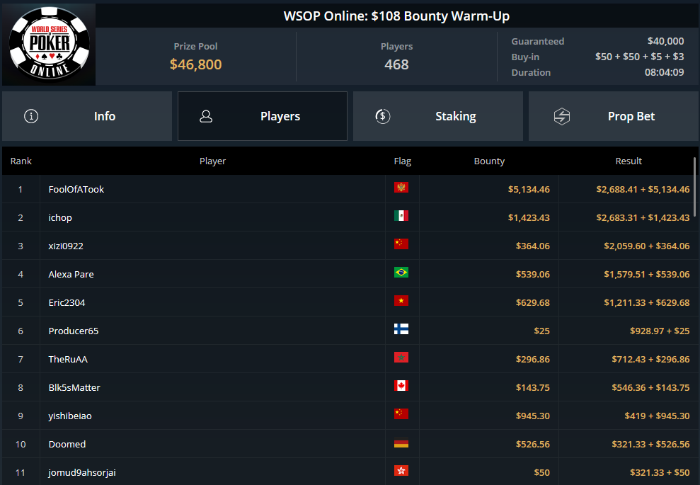This screenshot has width=700, height=485.
Task: Click Alexa Pare's $539.06 bounty
Action: tap(532, 274)
